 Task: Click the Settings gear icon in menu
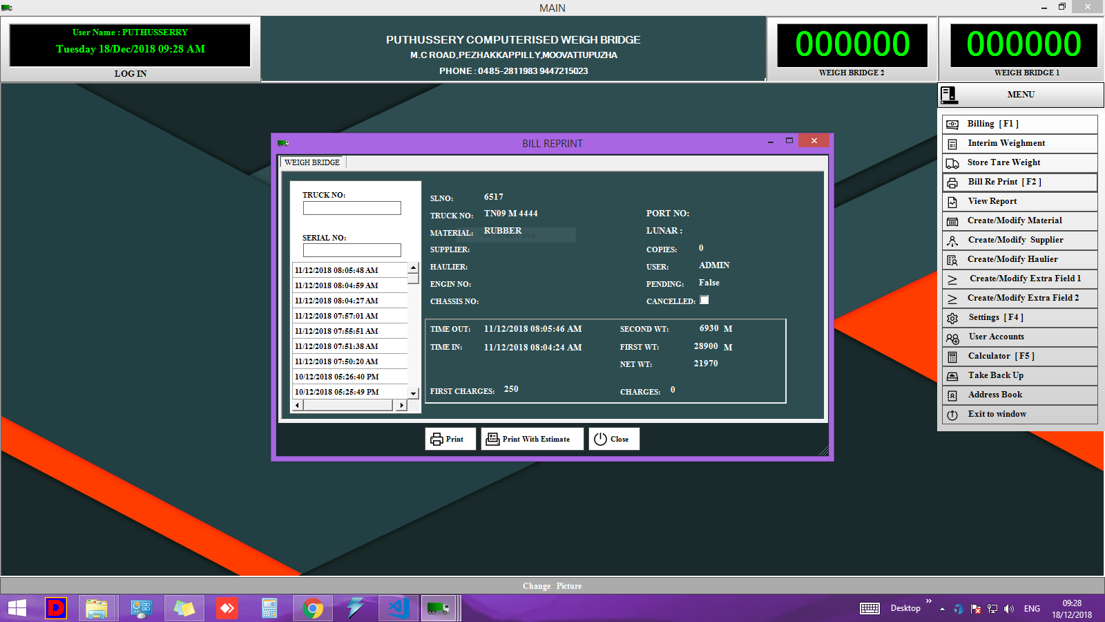coord(952,318)
